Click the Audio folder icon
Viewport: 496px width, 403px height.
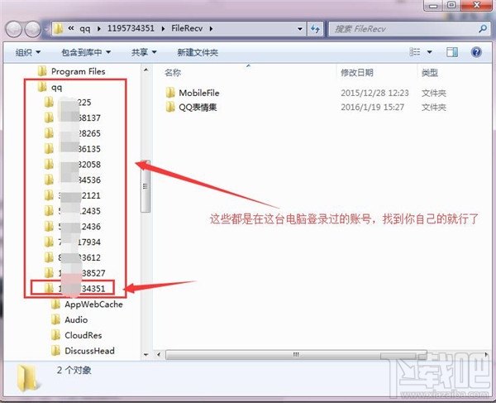[55, 319]
